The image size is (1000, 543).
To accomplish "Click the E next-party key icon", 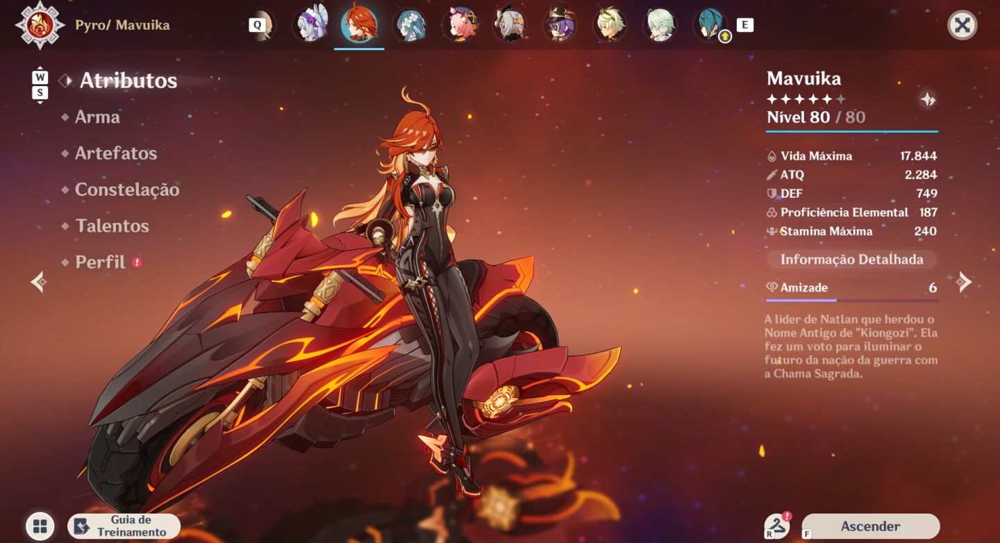I will click(x=744, y=25).
